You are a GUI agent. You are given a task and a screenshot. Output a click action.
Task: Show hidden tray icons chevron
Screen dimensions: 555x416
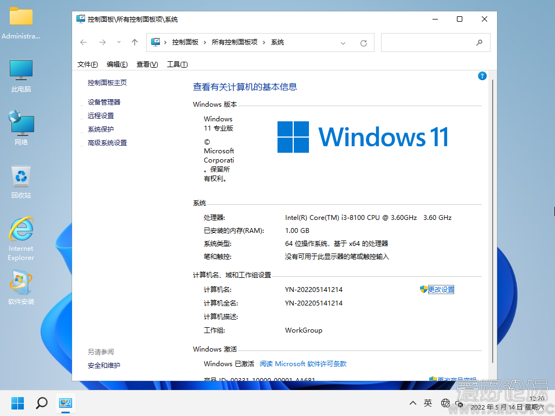pos(413,403)
